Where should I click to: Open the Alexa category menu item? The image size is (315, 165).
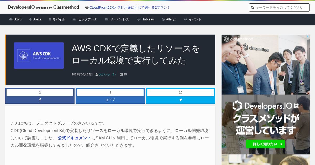click(x=37, y=19)
